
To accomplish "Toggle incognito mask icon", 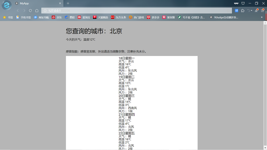I will click(236, 3).
